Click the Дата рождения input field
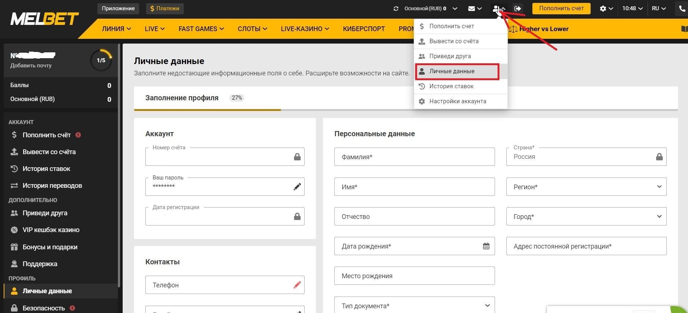 coord(414,246)
